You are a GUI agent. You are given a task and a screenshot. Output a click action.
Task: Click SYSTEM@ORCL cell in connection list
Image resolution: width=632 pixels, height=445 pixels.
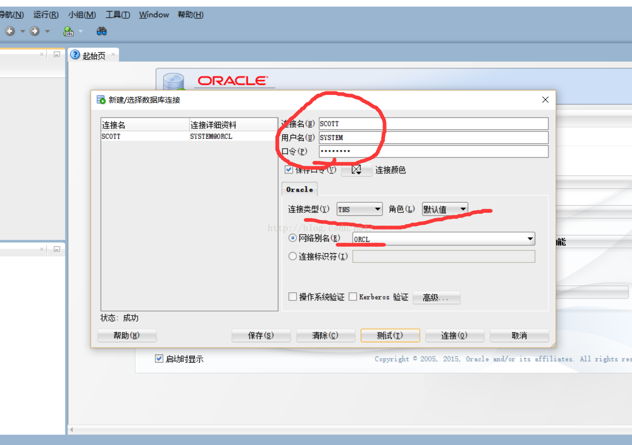pos(211,137)
